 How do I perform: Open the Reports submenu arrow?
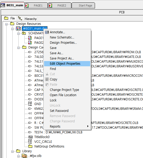(88, 126)
